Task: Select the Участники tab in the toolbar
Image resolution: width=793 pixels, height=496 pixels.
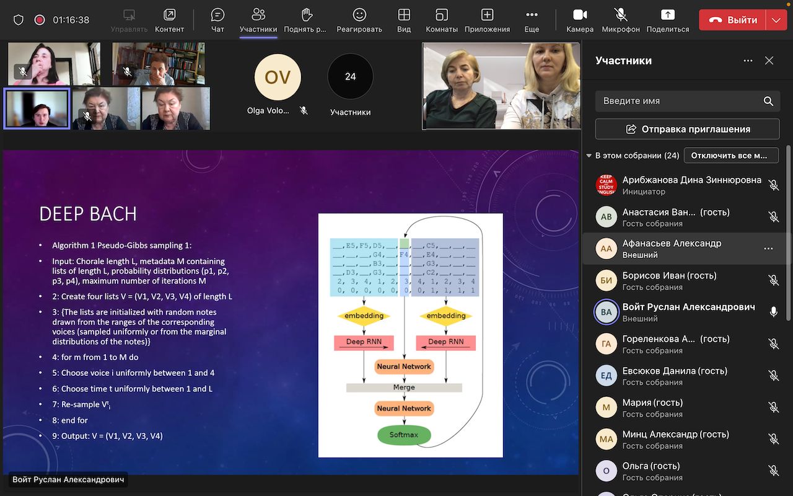Action: (x=258, y=15)
